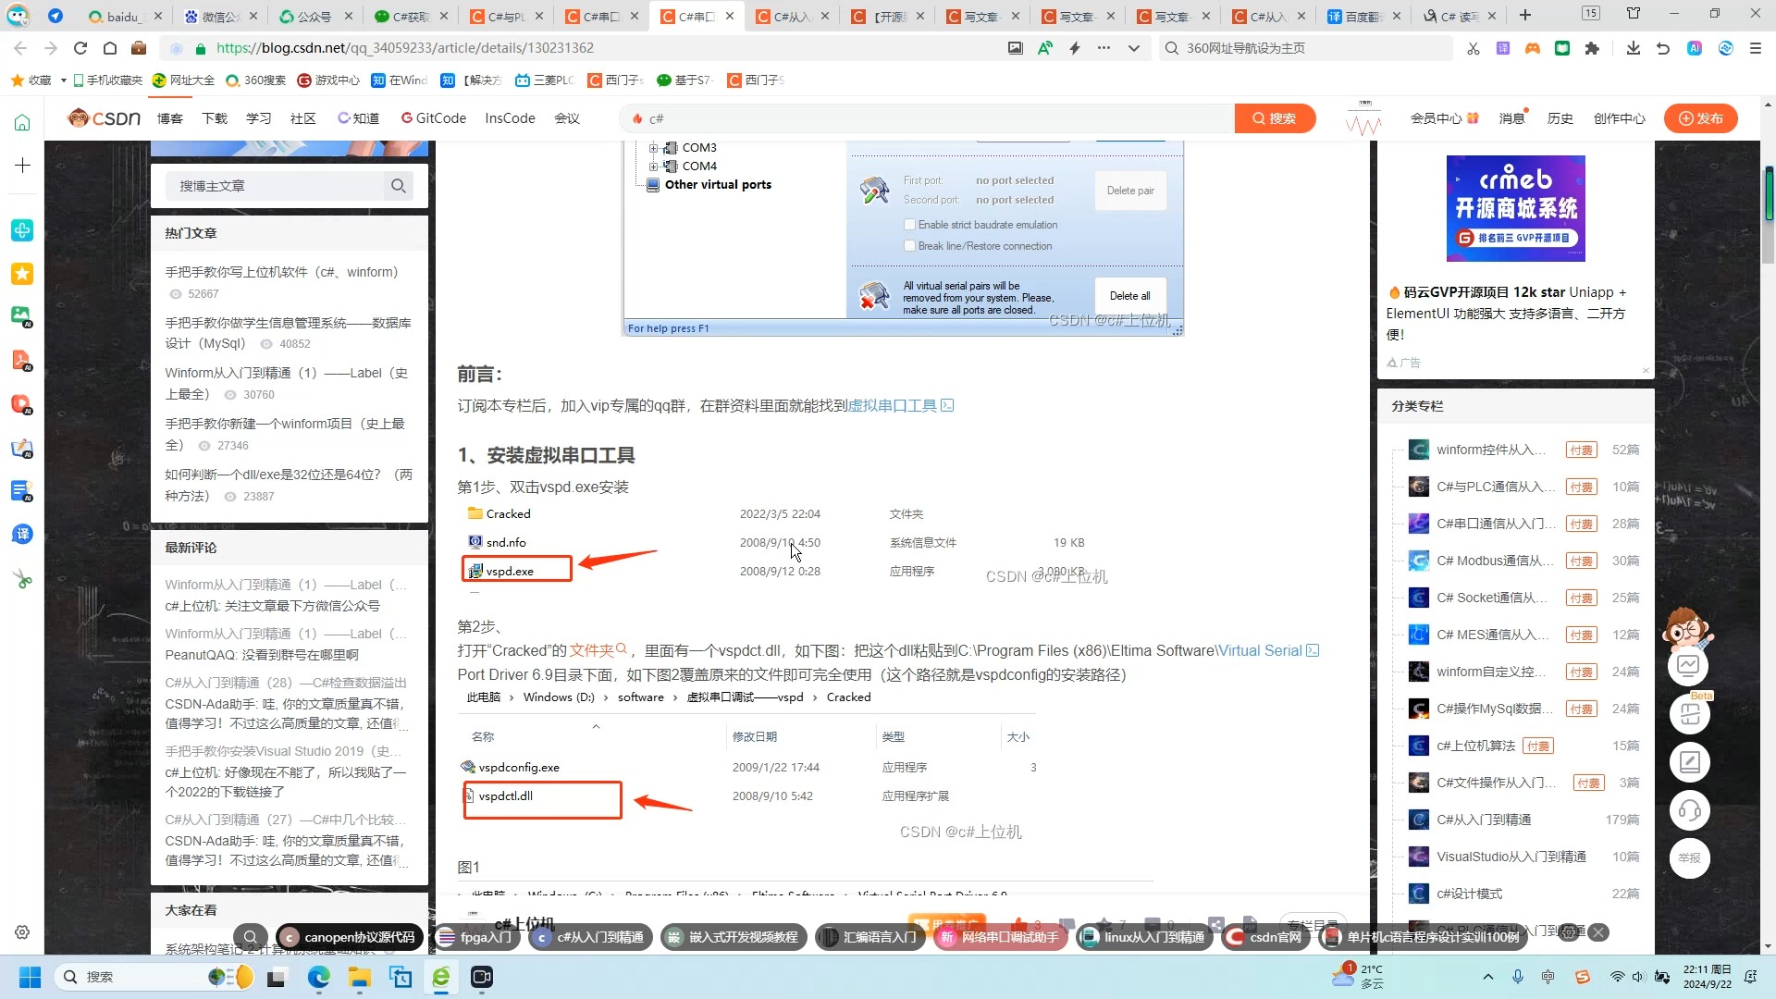
Task: Toggle reading mode in the address bar
Action: pos(1045,47)
